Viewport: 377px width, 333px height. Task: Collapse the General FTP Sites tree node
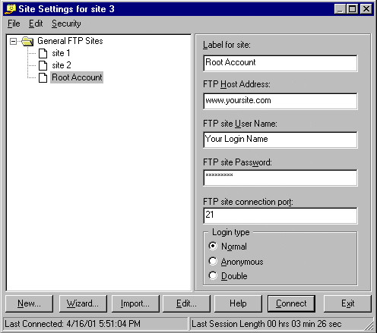click(13, 41)
